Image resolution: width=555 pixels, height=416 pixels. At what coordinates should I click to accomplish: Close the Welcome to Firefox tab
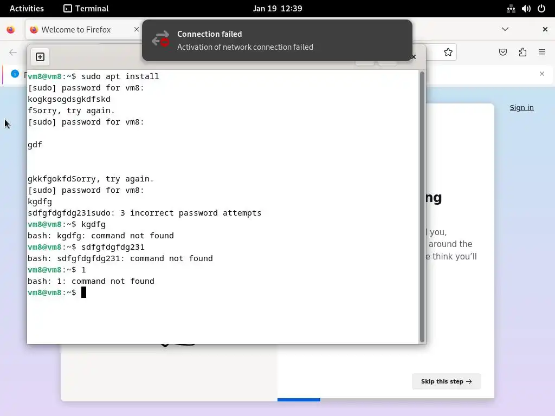pos(136,29)
